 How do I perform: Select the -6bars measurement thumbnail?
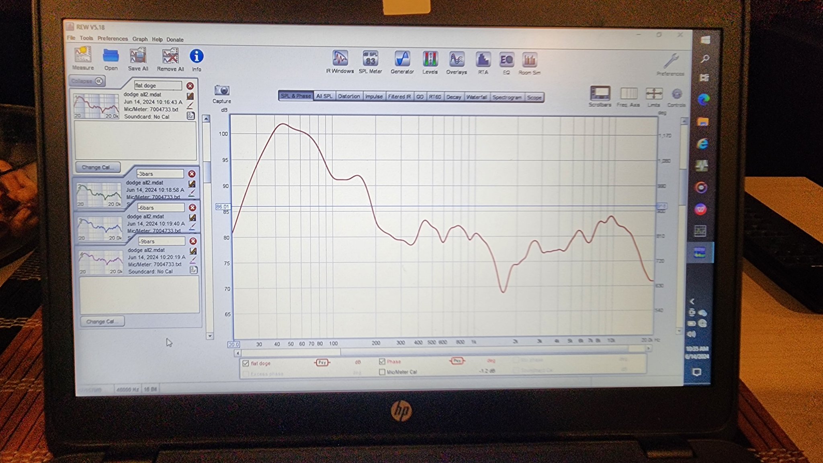100,229
